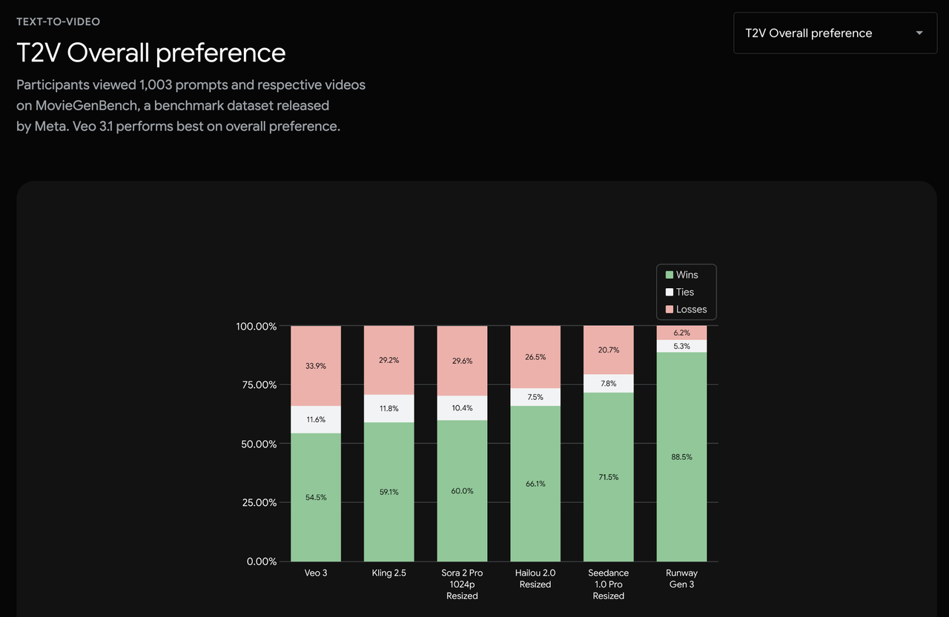949x617 pixels.
Task: Click the pink Losses legend swatch
Action: tap(669, 310)
